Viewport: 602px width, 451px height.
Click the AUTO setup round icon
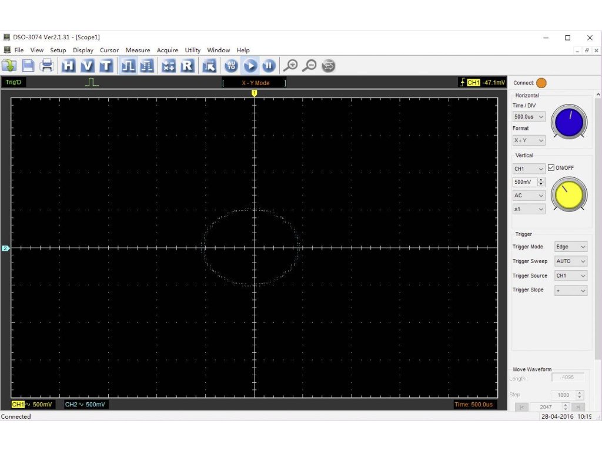(x=232, y=66)
